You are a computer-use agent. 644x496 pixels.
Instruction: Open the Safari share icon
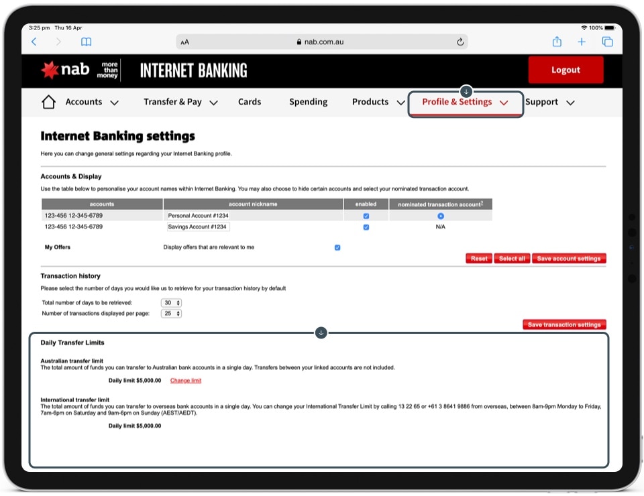557,42
